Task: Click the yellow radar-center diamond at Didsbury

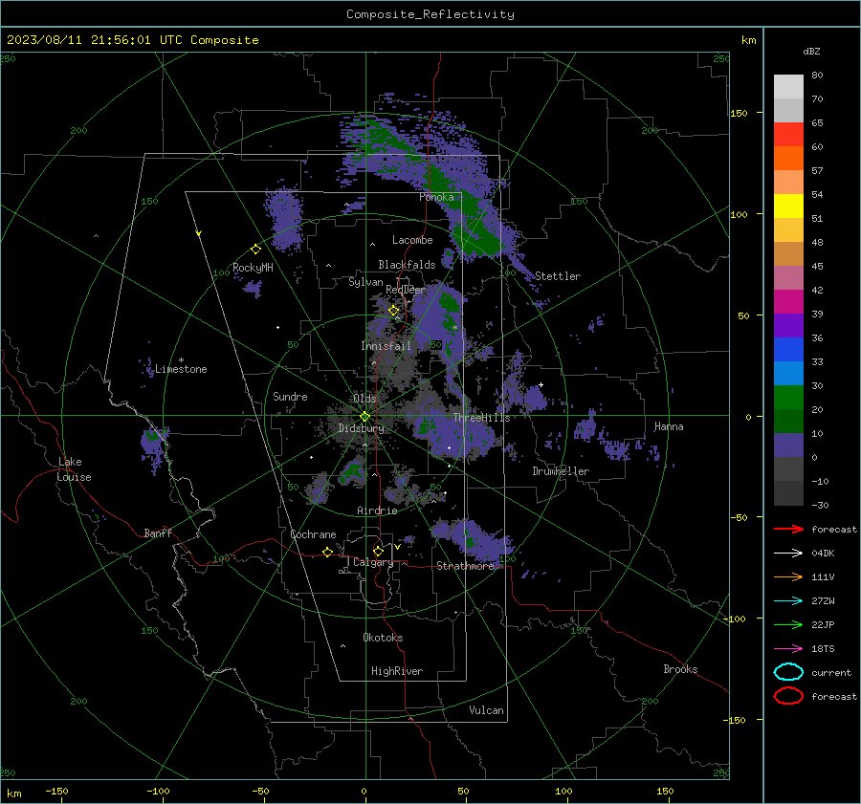Action: [364, 417]
